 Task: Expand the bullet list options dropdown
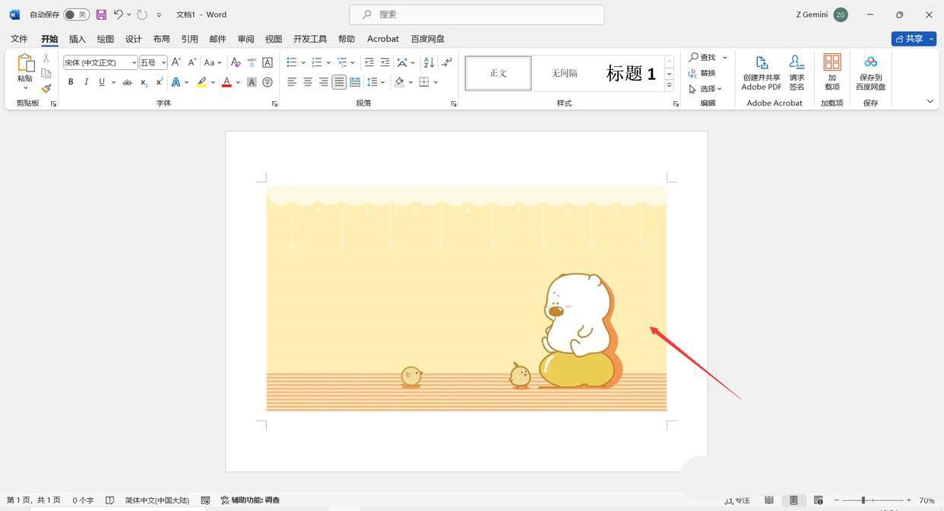303,62
